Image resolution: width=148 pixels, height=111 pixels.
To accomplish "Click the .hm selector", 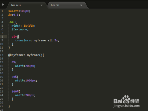I will tap(11, 22).
